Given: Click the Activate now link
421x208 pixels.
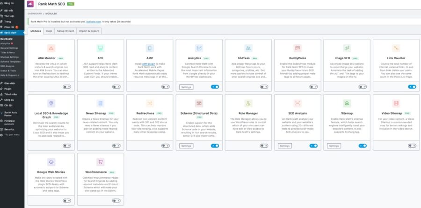Looking at the screenshot, I should tap(94, 21).
